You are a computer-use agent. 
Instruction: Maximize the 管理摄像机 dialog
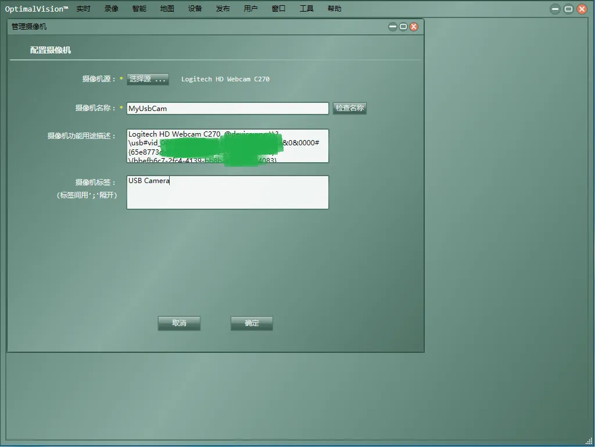pyautogui.click(x=403, y=27)
